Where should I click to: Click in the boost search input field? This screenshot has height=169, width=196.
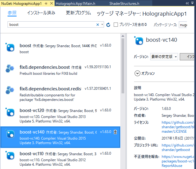pos(52,25)
